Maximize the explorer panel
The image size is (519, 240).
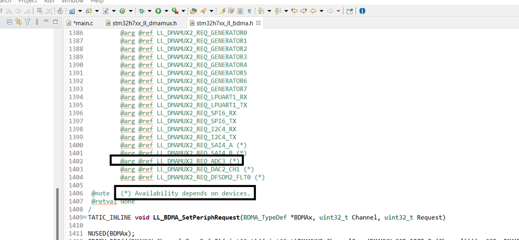(55, 21)
